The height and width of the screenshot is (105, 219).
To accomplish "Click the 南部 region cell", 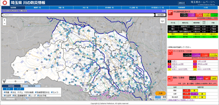I will tap(175, 91).
